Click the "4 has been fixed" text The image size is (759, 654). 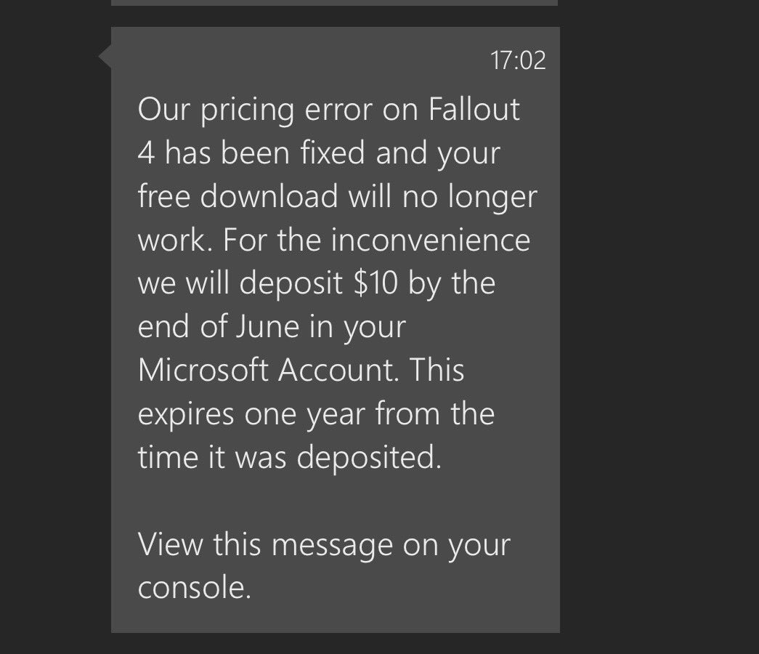[251, 152]
